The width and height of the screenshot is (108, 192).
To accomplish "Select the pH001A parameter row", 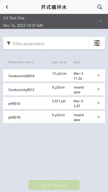I will (54, 103).
